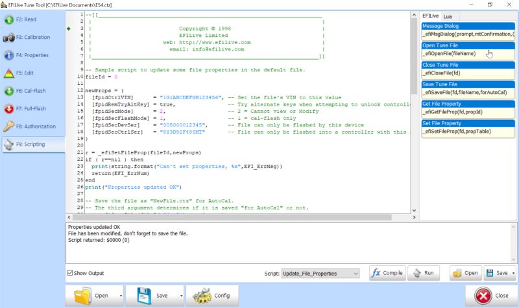The height and width of the screenshot is (308, 519).
Task: Open the Config settings
Action: click(x=212, y=296)
